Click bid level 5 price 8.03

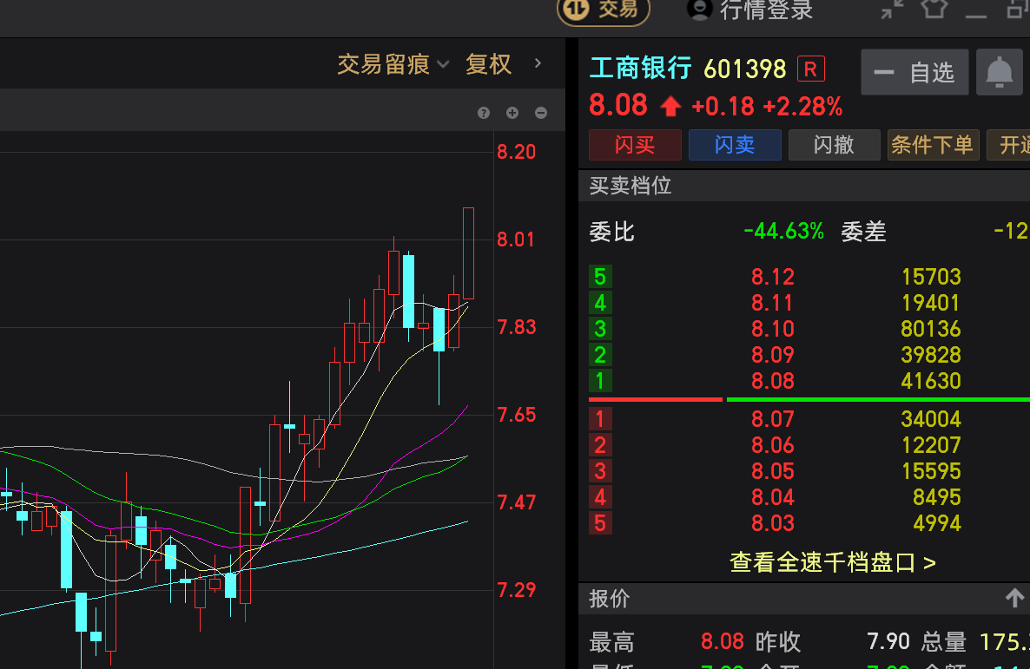[773, 523]
